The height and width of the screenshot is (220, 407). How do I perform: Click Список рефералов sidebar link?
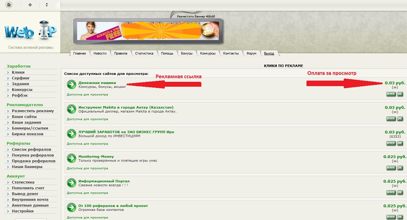coord(31,149)
